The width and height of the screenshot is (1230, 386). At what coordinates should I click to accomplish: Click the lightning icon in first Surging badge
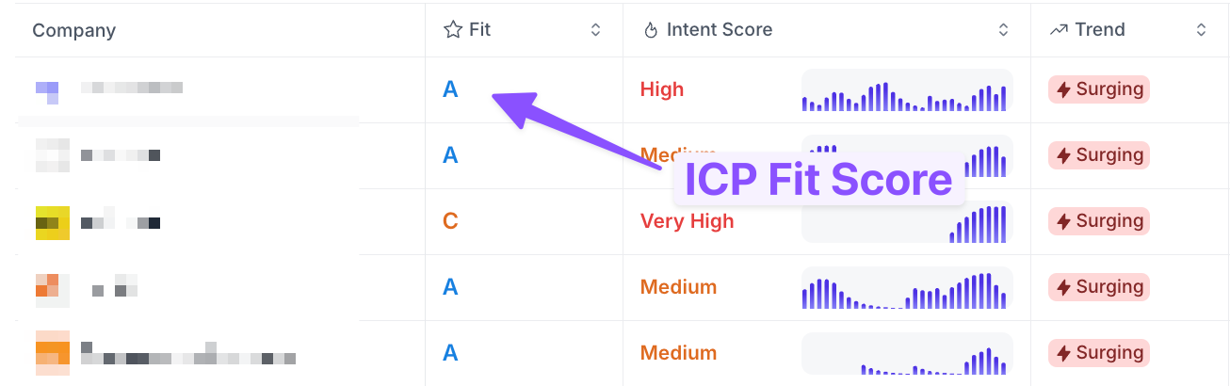coord(1064,90)
